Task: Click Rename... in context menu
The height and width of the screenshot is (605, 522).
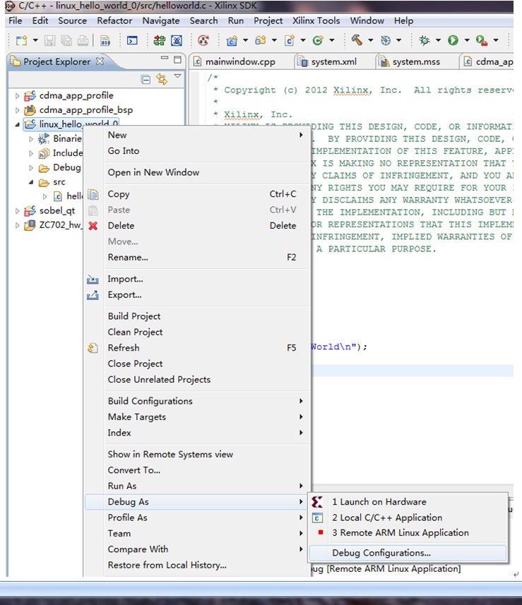Action: pyautogui.click(x=197, y=257)
